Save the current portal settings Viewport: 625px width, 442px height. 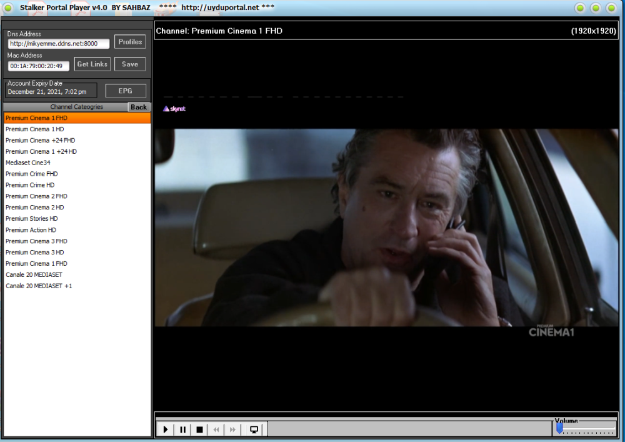click(130, 64)
